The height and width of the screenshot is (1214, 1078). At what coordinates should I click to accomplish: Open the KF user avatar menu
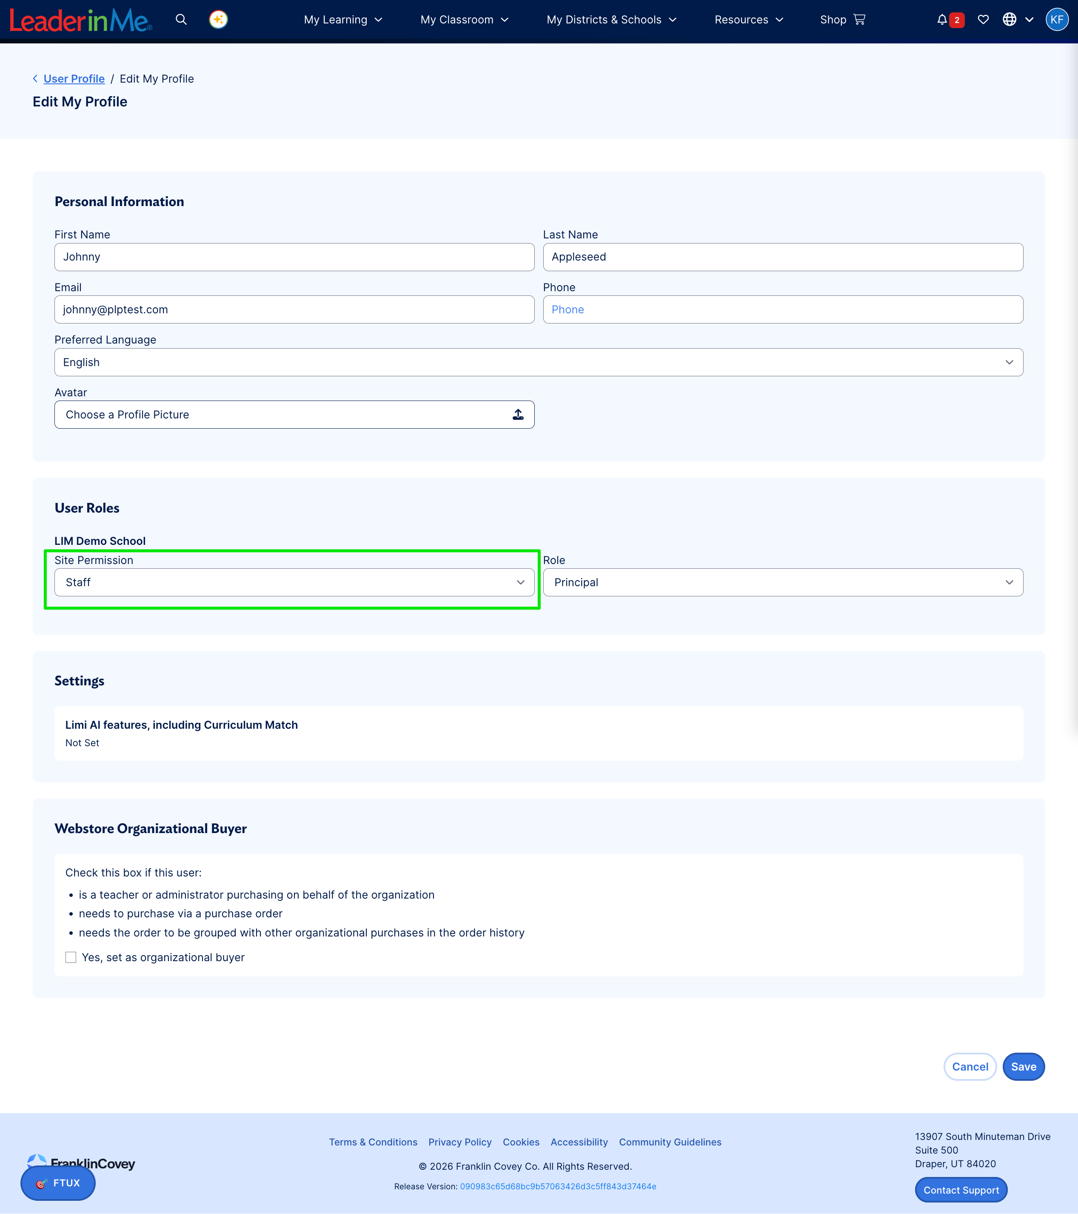pyautogui.click(x=1057, y=20)
